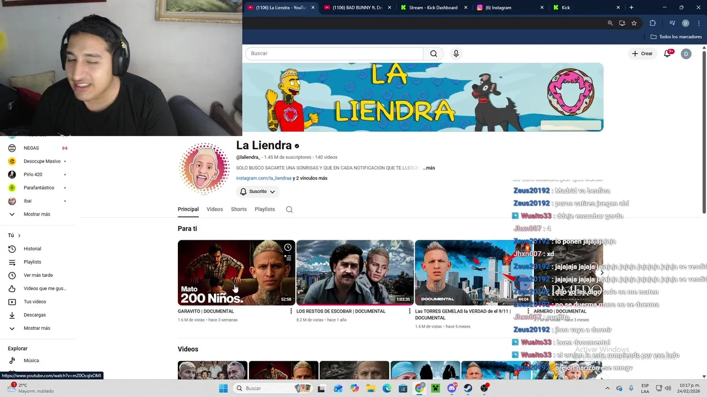
Task: Open LOS RESTOS DE ESCOBAR video thumbnail
Action: [x=355, y=272]
